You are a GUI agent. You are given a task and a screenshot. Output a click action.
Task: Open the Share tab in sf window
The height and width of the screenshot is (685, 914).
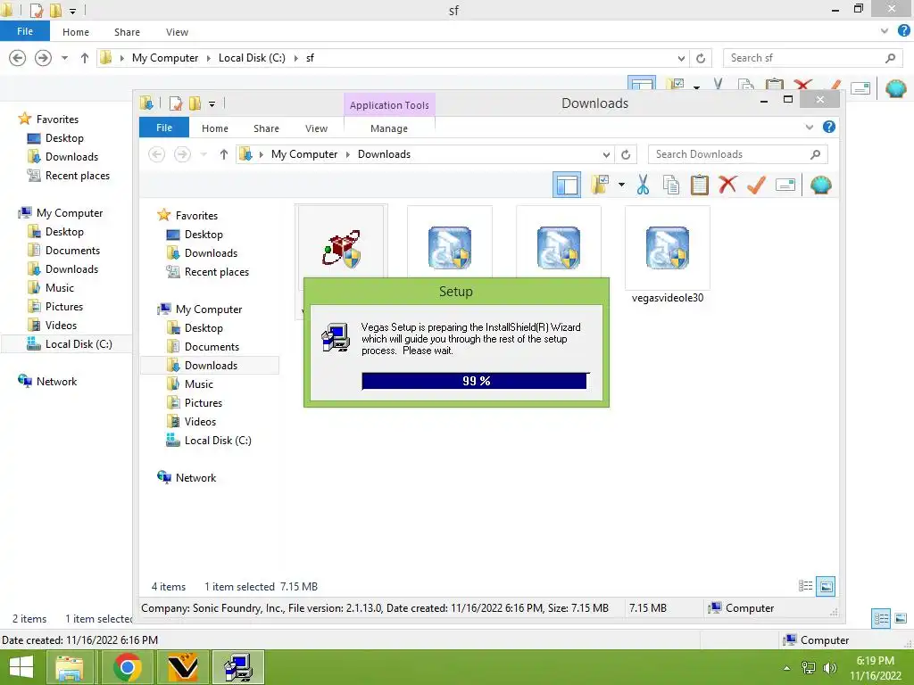click(x=127, y=32)
